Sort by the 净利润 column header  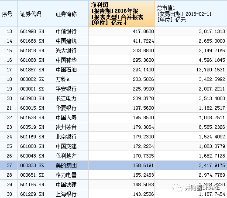[121, 14]
